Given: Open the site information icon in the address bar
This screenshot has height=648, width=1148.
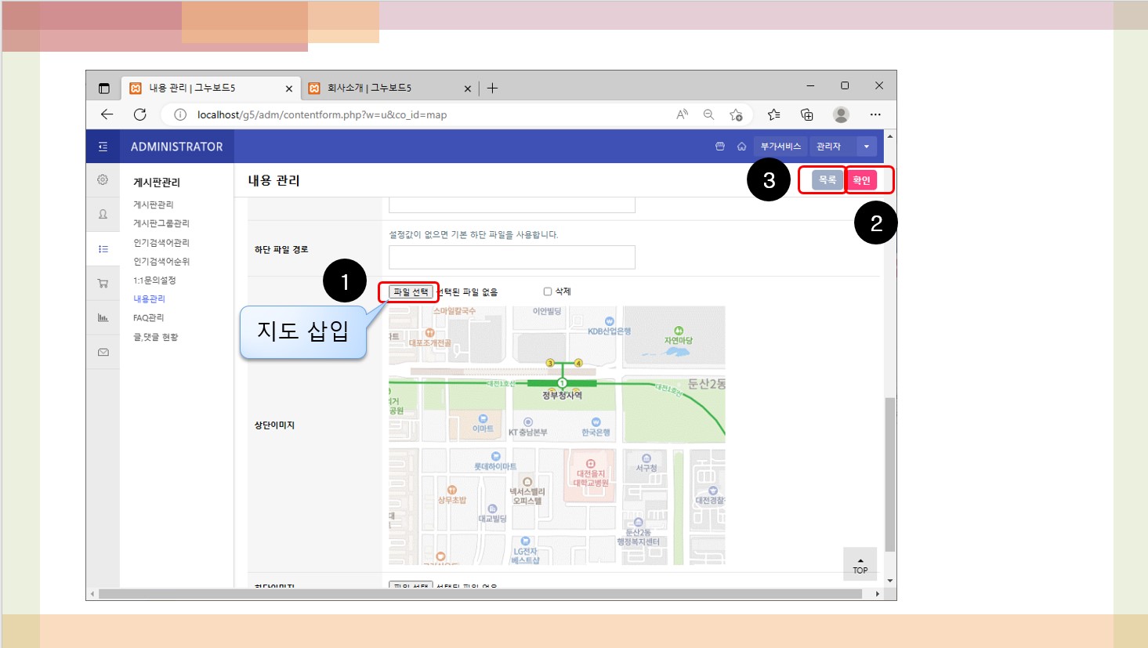Looking at the screenshot, I should [180, 114].
